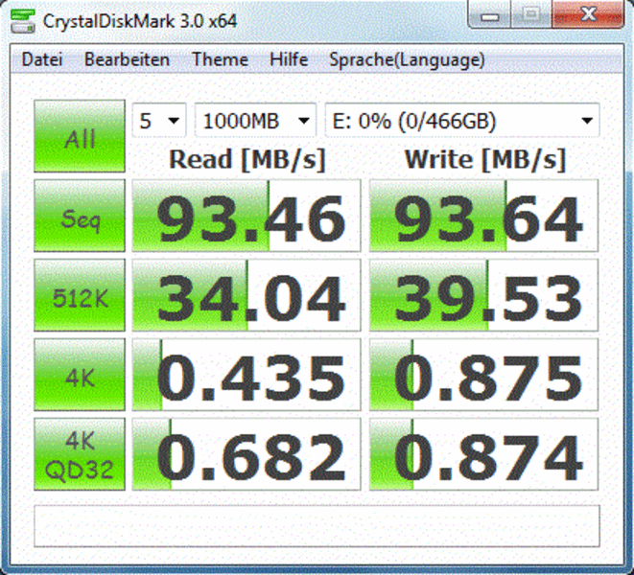Close the CrystalDiskMark window
634x575 pixels.
tap(588, 14)
